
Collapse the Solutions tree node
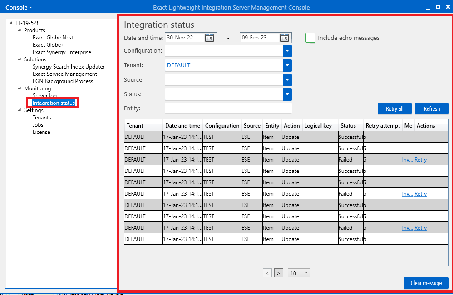click(20, 59)
